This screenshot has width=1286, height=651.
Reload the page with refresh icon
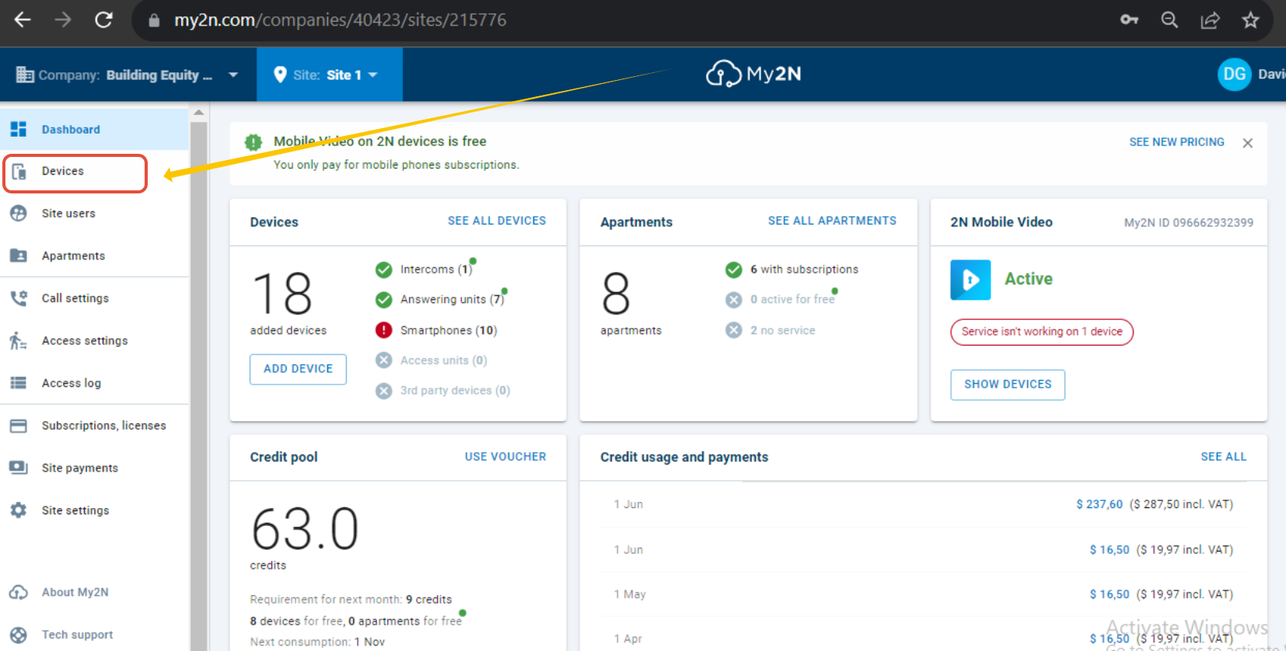(103, 19)
